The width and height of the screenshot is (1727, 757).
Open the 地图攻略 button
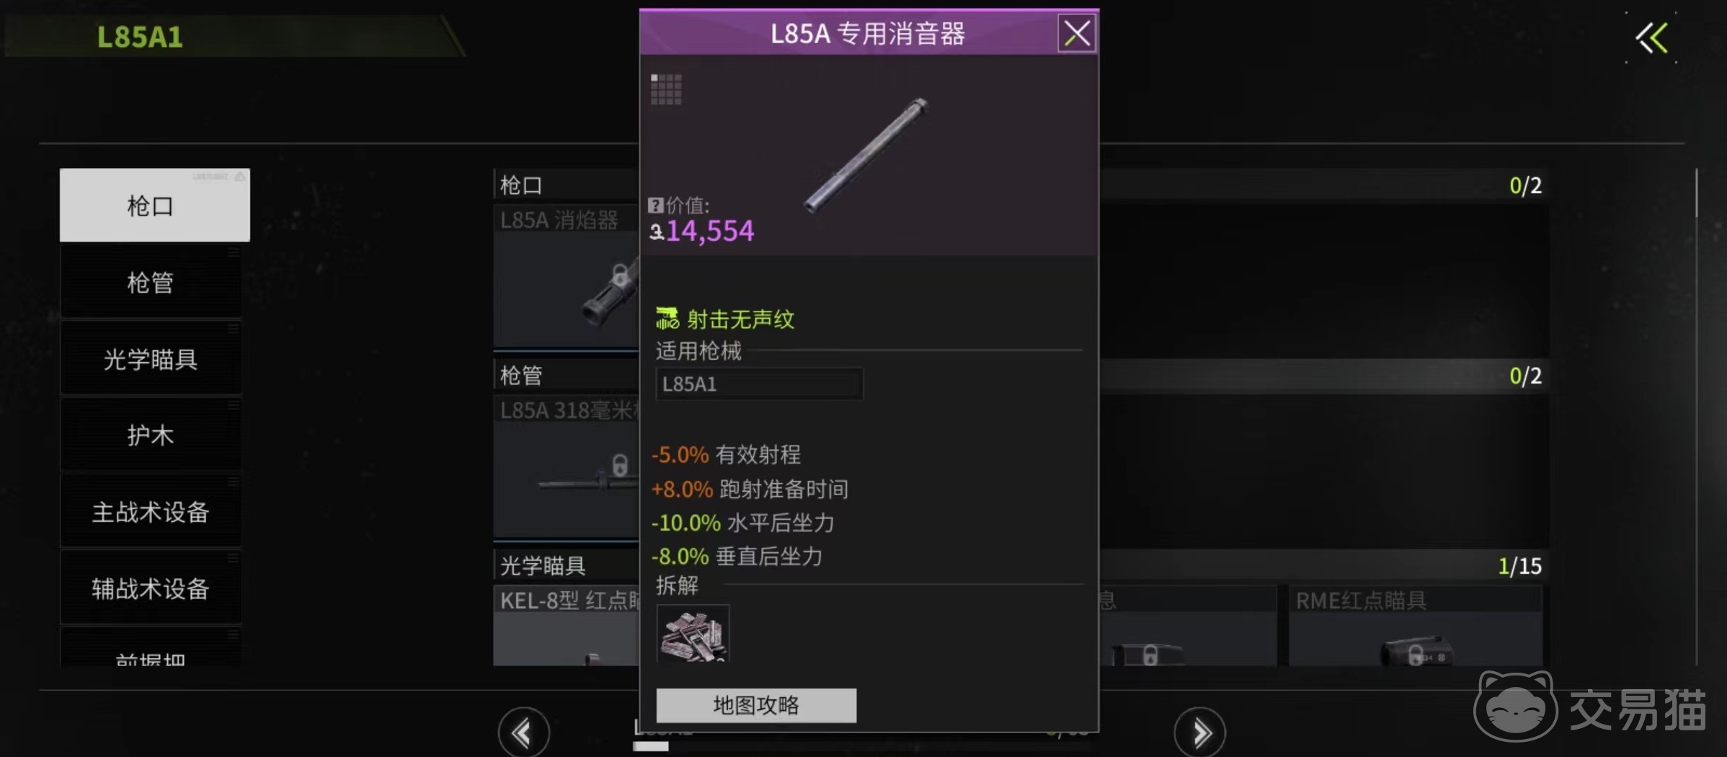coord(756,705)
